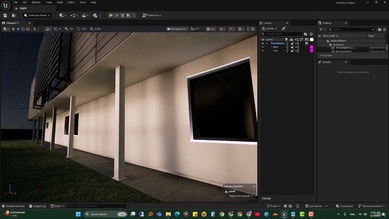Click the Save current level icon

(x=5, y=15)
